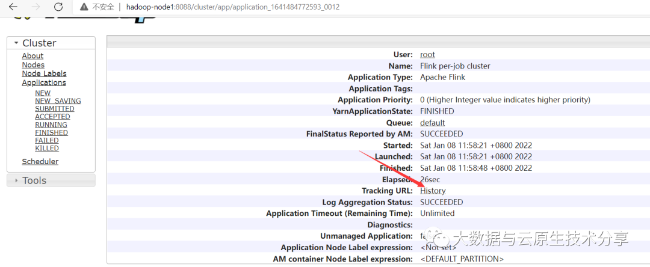Click the 'AM container Node Label expression:' label
Screen dimensions: 650x267
(343, 259)
